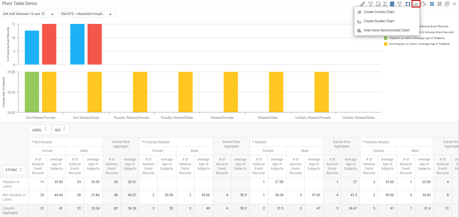459x217 pixels.
Task: Open the DM.AGE Between 18 and 70 dropdown
Action: coord(30,14)
